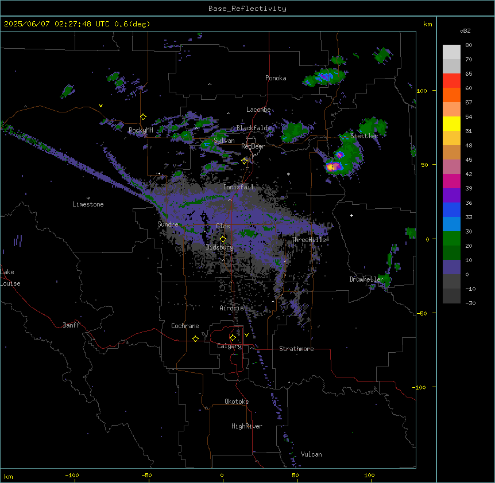495x483 pixels.
Task: Click the Strathmore town label
Action: point(296,349)
